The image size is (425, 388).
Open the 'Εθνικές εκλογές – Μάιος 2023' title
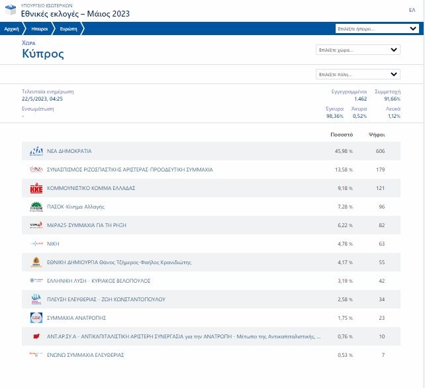pos(75,13)
